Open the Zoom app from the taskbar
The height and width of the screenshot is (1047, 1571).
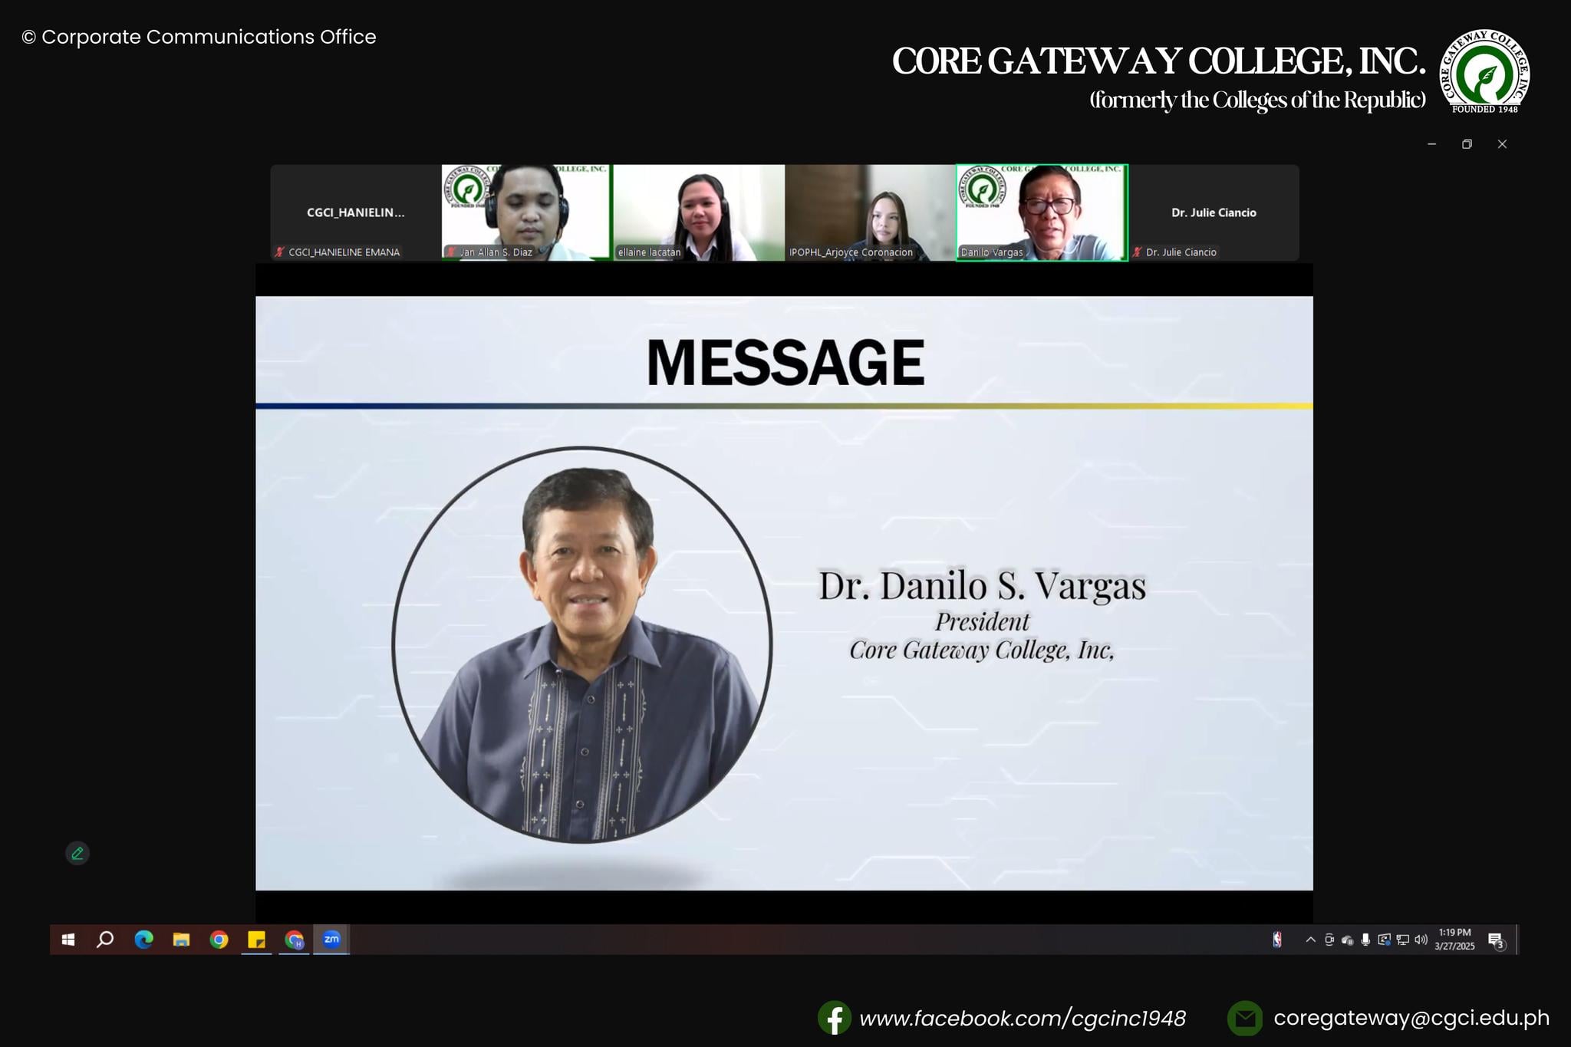pyautogui.click(x=332, y=940)
